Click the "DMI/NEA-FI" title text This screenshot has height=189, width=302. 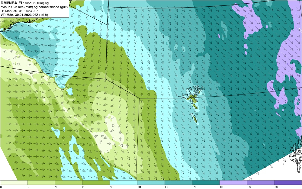click(11, 2)
